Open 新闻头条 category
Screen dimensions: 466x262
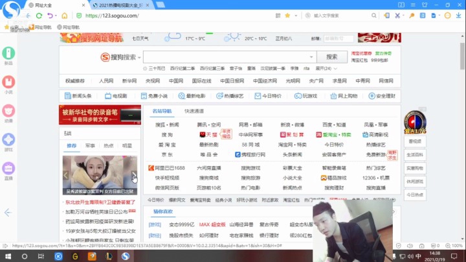click(x=78, y=96)
